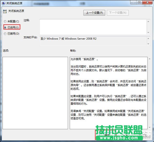Click the empty 选项 options panel
This screenshot has height=142, width=154.
35,93
